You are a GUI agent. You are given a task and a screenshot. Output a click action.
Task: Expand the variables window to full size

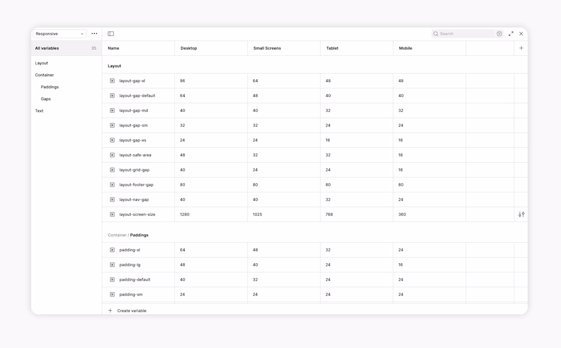pyautogui.click(x=511, y=34)
